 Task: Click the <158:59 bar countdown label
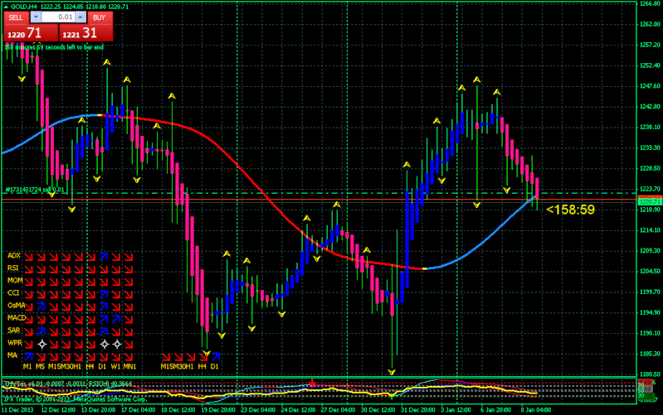[570, 210]
